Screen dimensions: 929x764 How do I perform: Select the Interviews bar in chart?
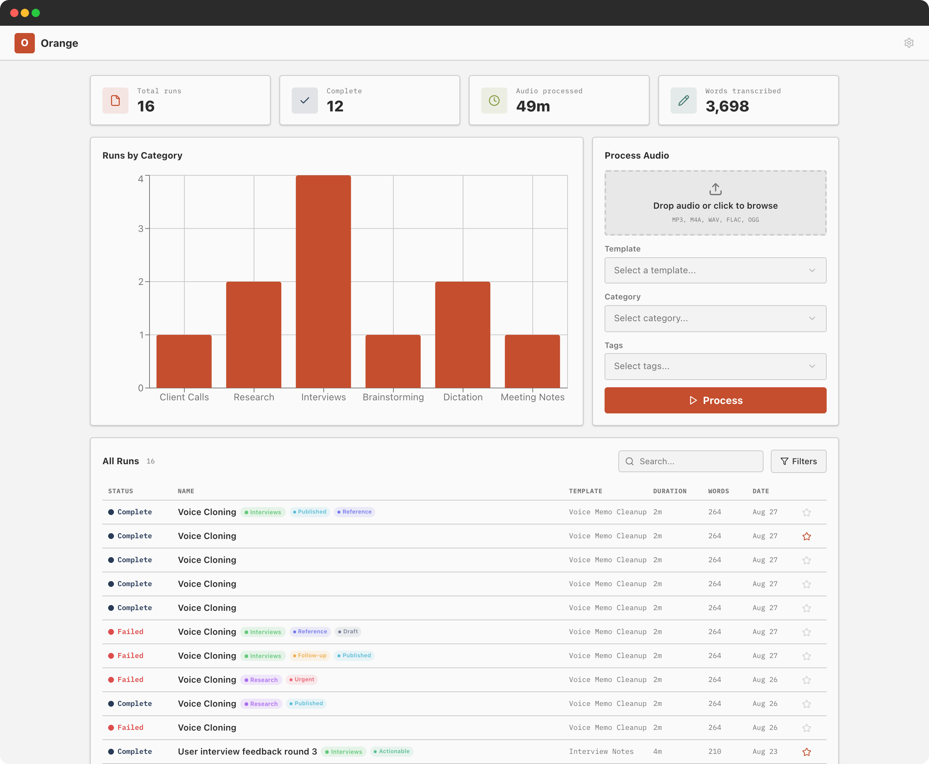pyautogui.click(x=323, y=282)
